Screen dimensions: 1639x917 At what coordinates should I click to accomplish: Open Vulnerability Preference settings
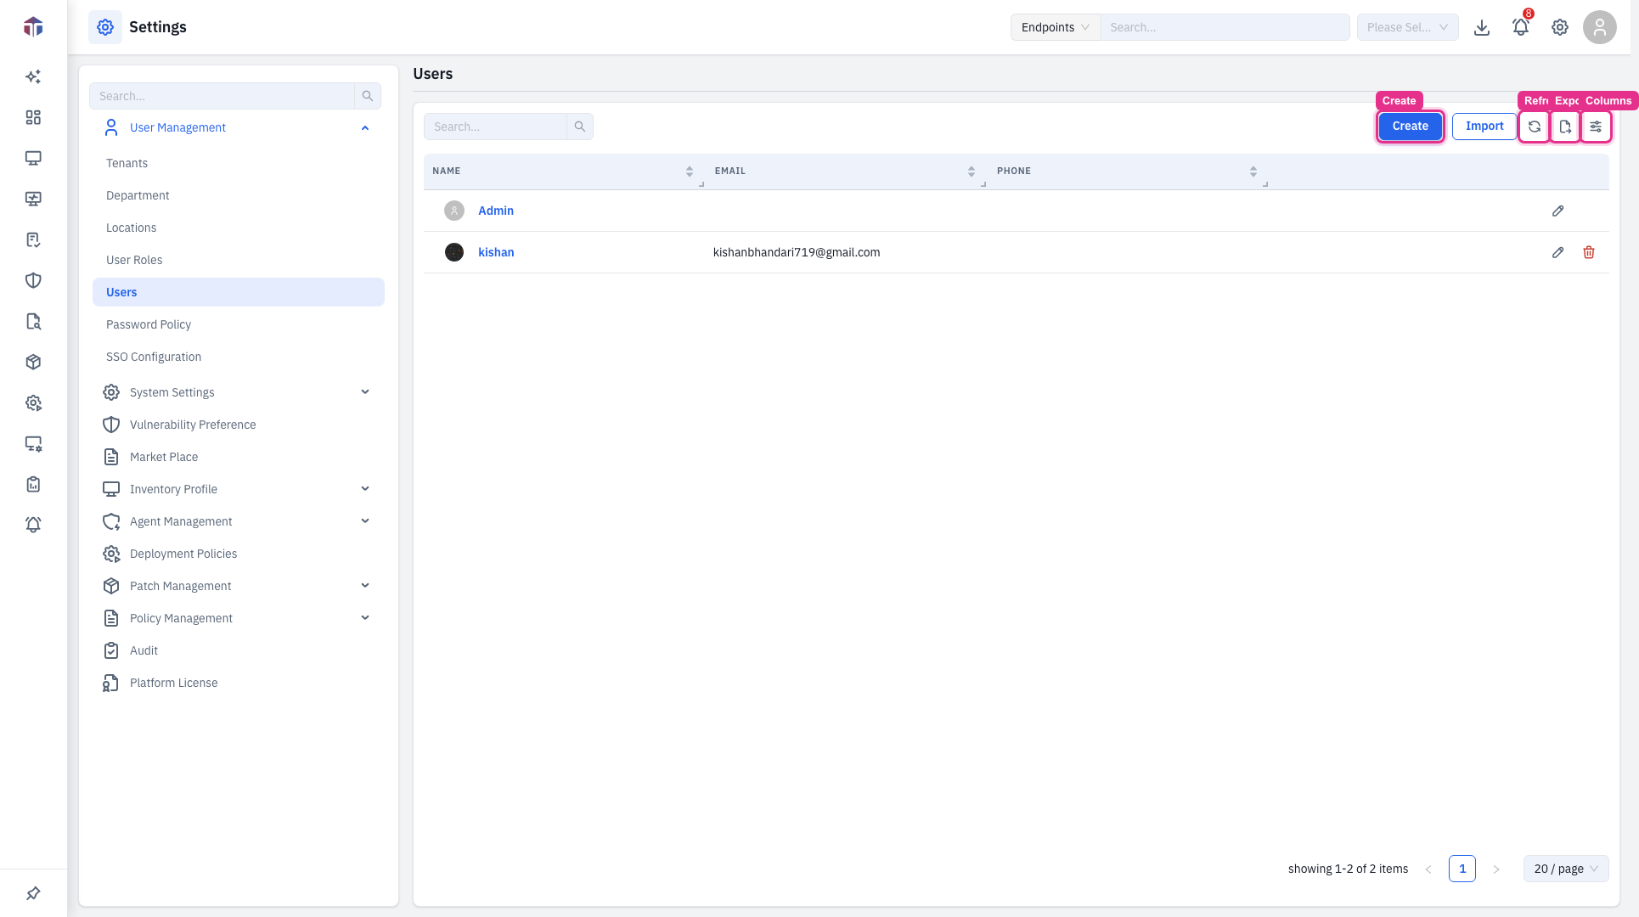point(193,425)
